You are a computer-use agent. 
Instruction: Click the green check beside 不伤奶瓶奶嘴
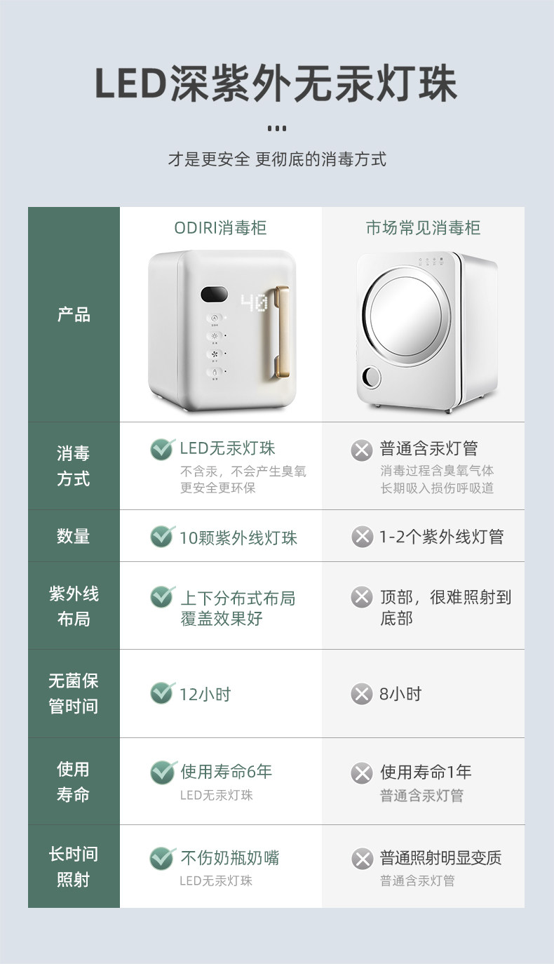(x=162, y=858)
